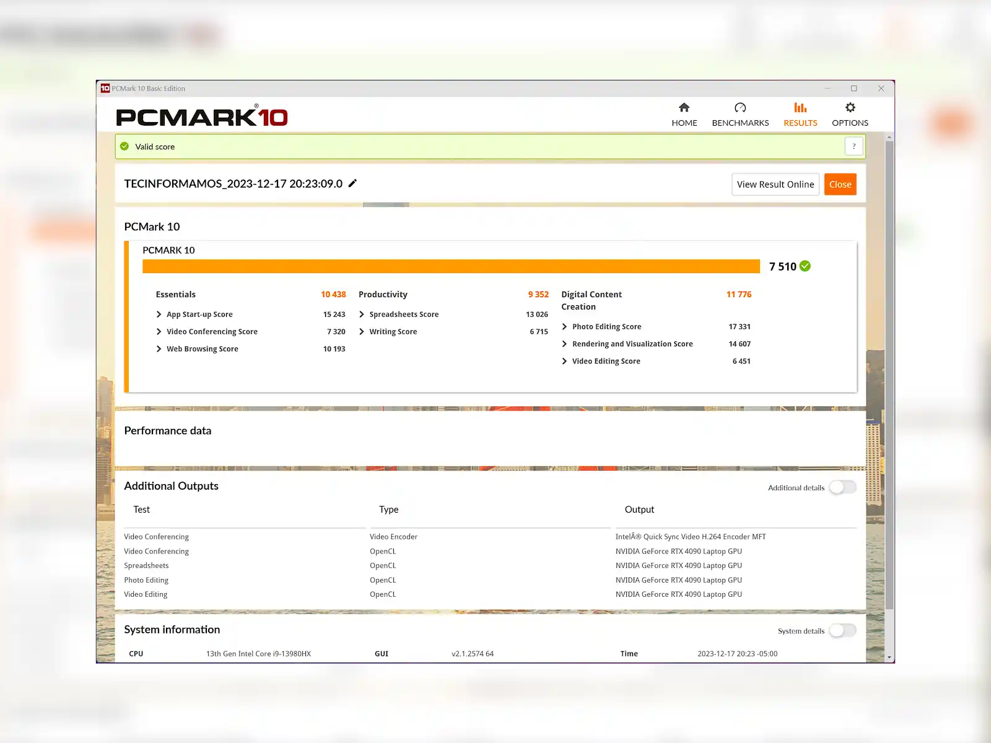This screenshot has width=991, height=743.
Task: Click the Home icon in navigation
Action: [684, 108]
